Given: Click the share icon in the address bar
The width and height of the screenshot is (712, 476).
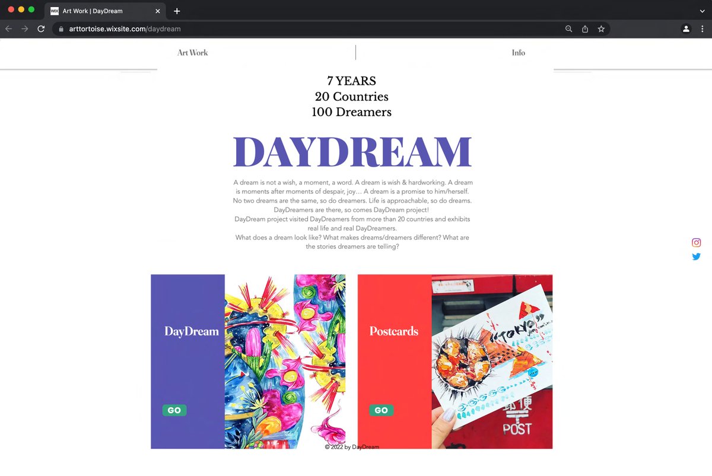Looking at the screenshot, I should click(x=585, y=28).
